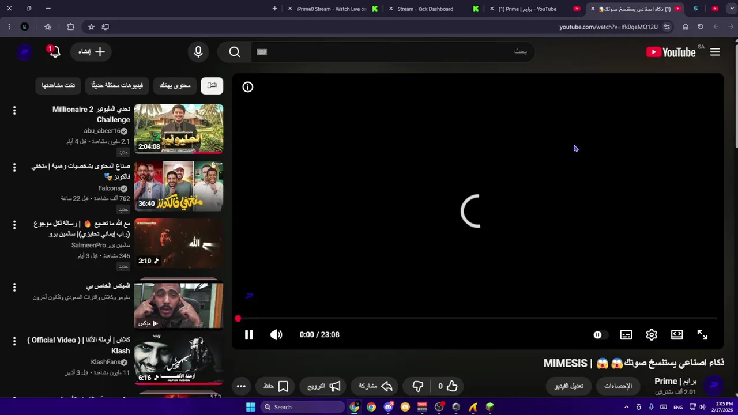The image size is (738, 415).
Task: Click the search magnifier button
Action: 235,52
